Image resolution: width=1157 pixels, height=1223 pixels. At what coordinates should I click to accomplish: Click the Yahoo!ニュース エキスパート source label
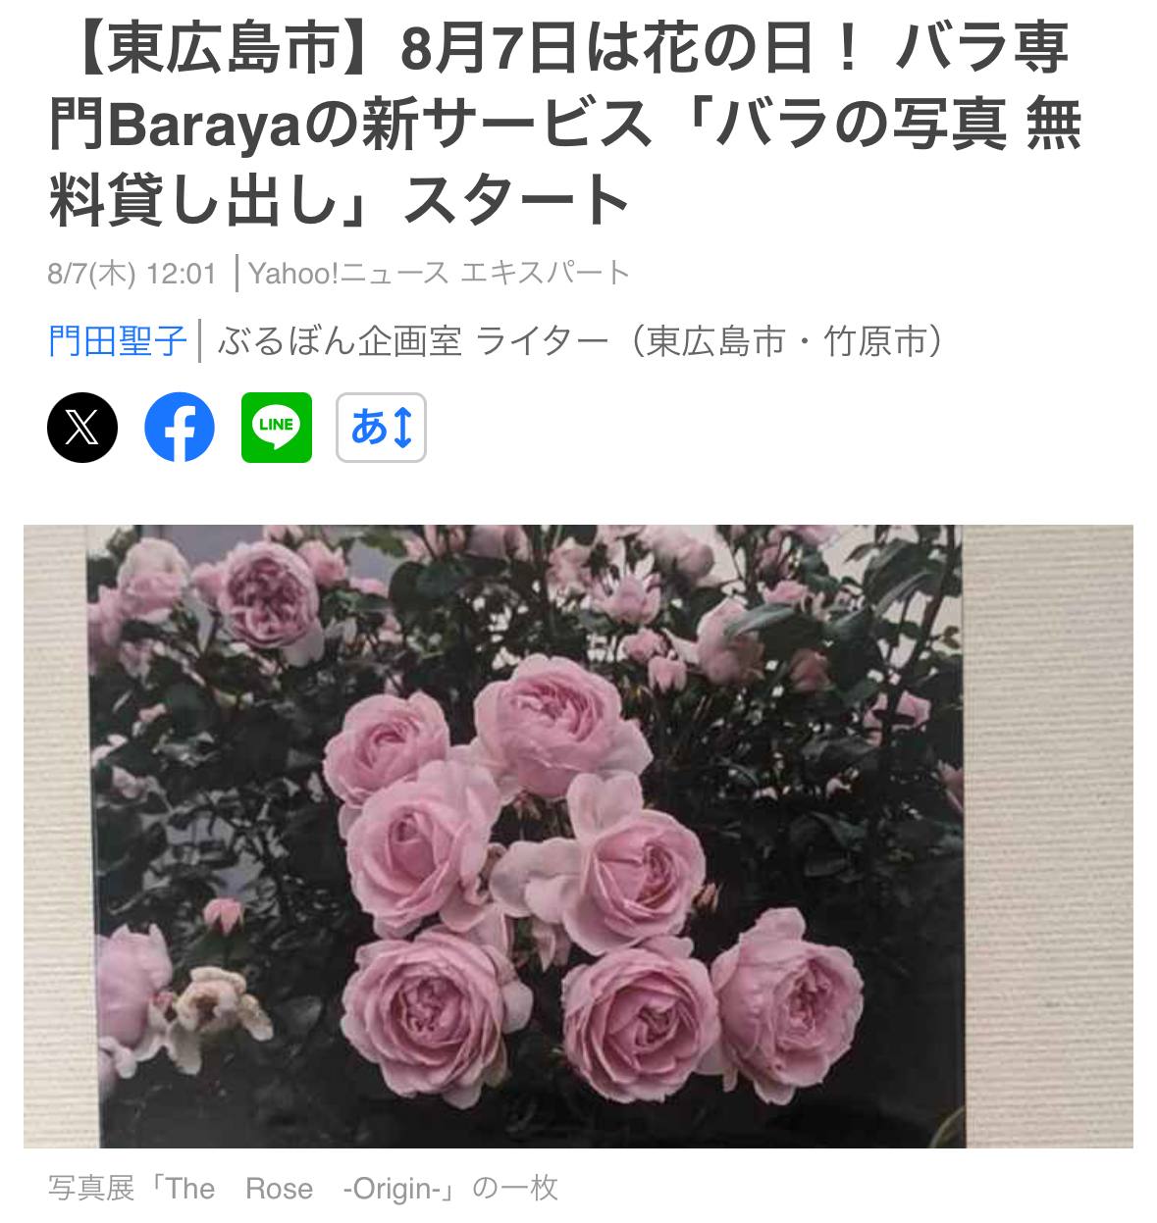(439, 273)
